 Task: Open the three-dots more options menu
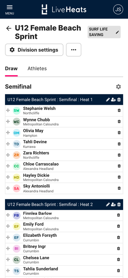[x=74, y=50]
